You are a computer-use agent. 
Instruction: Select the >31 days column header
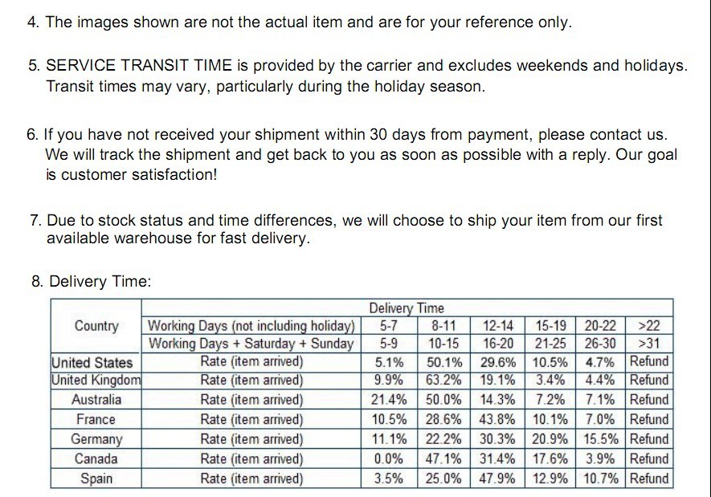coord(649,344)
